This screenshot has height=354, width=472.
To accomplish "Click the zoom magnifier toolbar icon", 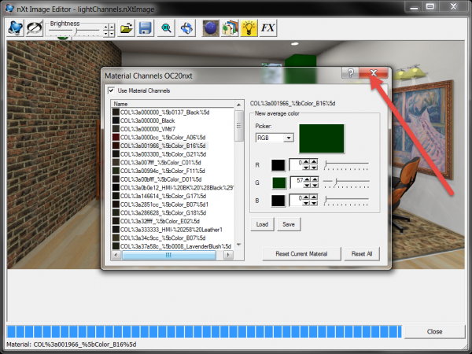I will pos(166,28).
